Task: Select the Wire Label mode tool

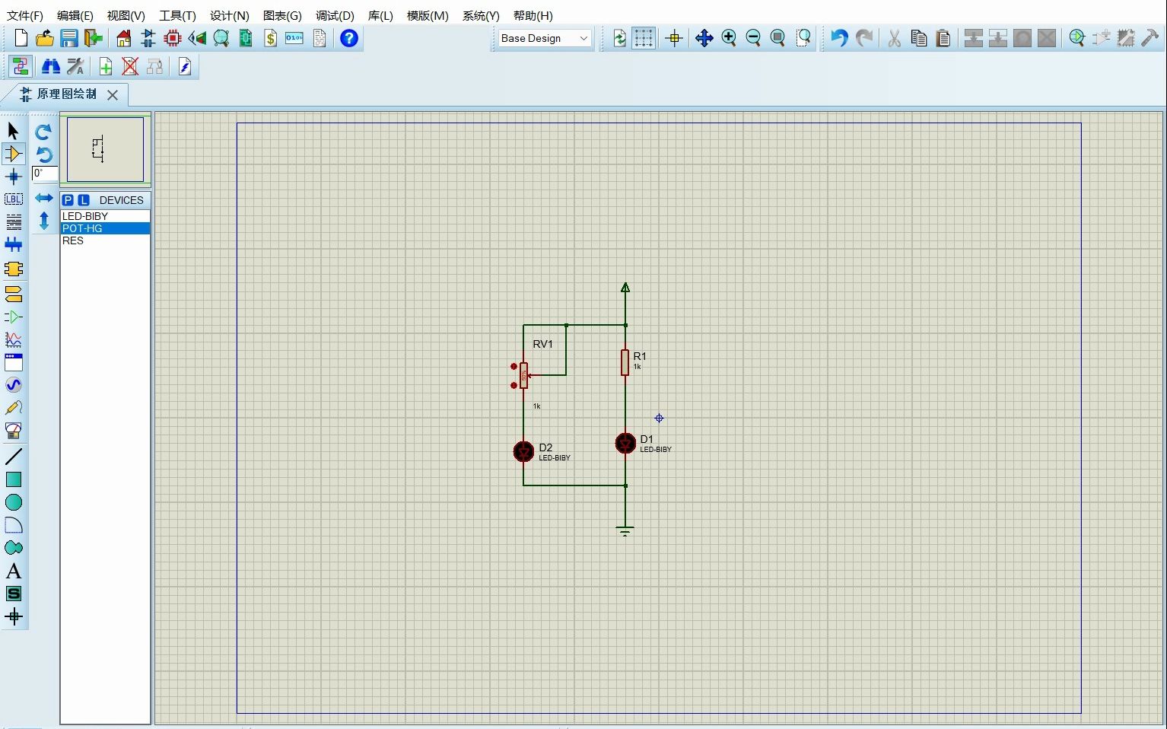Action: 13,199
